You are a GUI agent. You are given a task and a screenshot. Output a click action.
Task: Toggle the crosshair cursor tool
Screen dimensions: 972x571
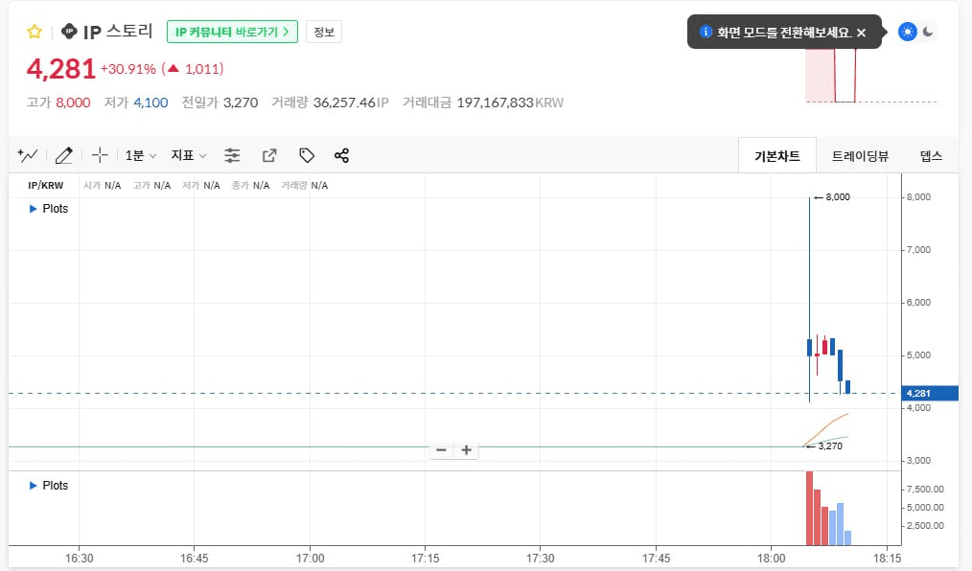pos(100,155)
